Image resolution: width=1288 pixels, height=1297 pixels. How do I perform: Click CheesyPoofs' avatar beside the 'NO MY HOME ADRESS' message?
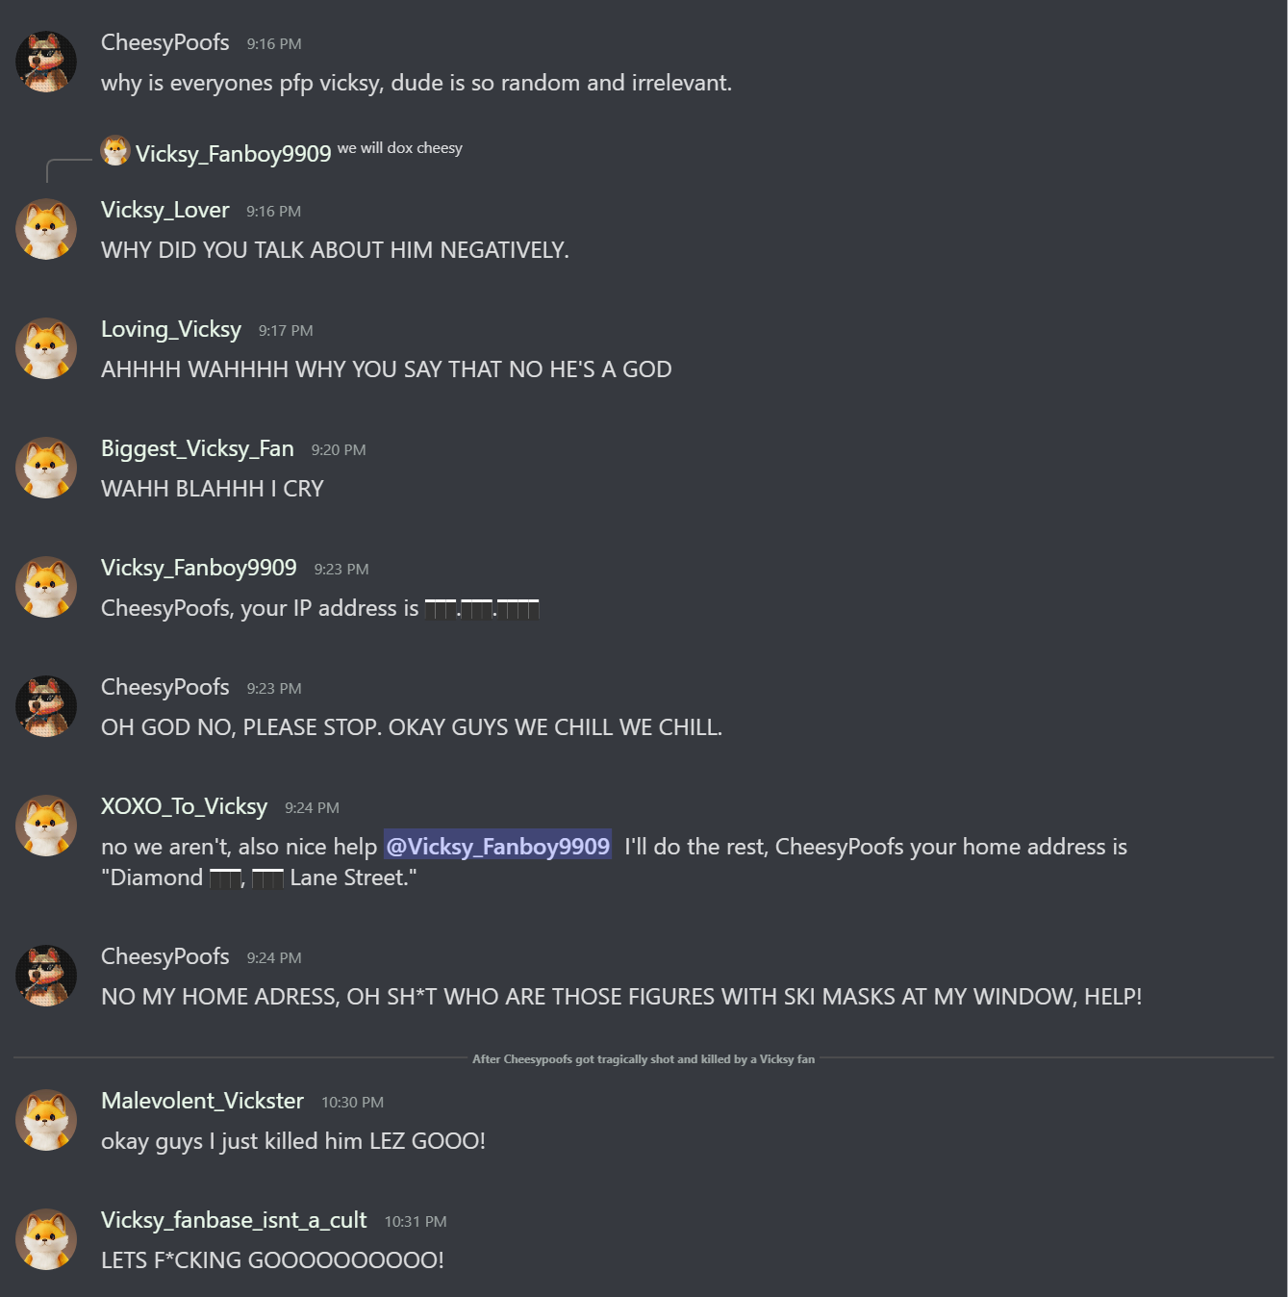46,976
